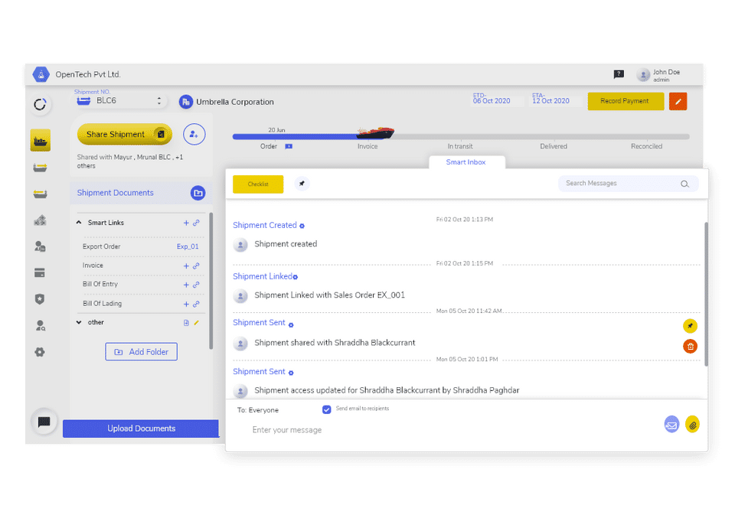Viewport: 735px width, 515px height.
Task: Click the second sidebar ship icon below the highlighted one
Action: [40, 168]
